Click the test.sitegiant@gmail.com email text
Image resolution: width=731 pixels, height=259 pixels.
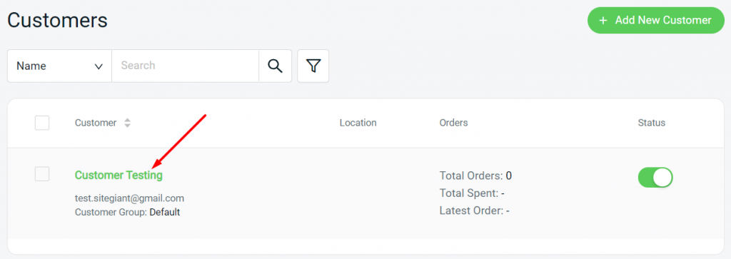[x=130, y=198]
